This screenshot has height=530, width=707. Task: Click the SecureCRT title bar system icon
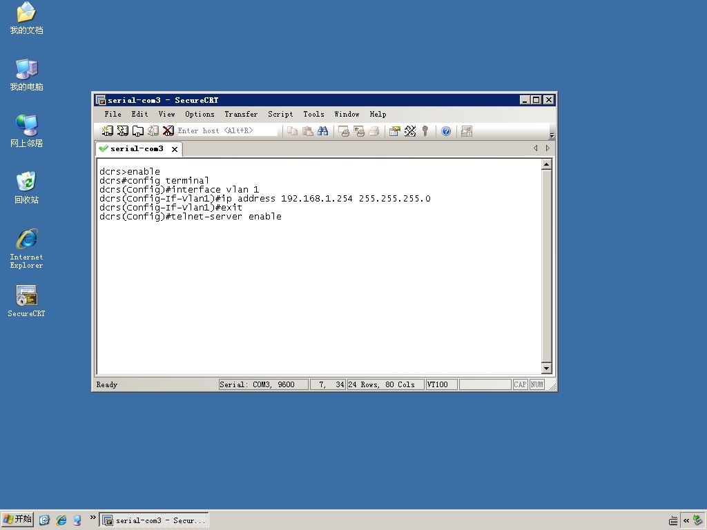click(x=101, y=100)
